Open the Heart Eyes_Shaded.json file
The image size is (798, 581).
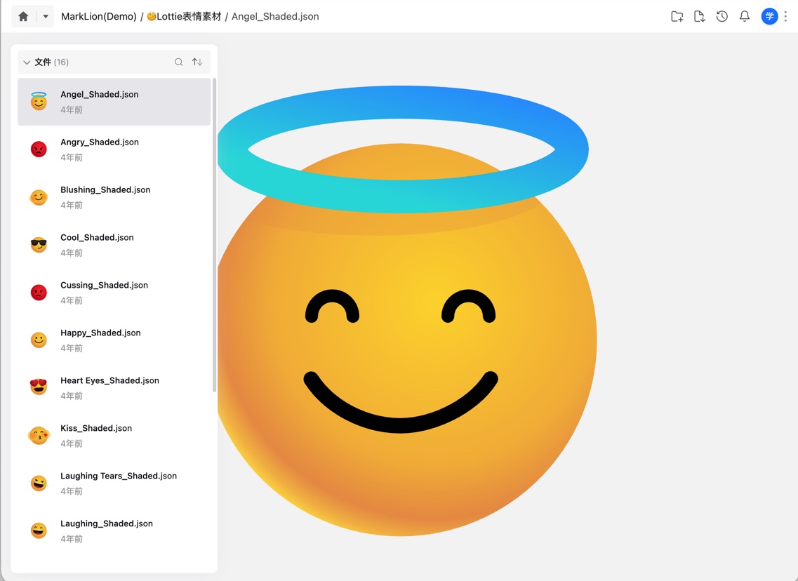coord(114,387)
